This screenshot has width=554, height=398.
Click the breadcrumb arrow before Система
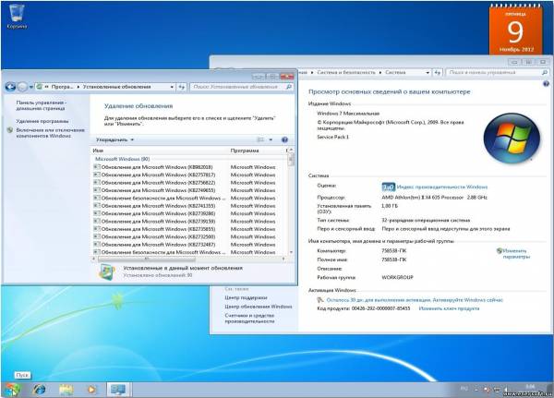pyautogui.click(x=380, y=72)
